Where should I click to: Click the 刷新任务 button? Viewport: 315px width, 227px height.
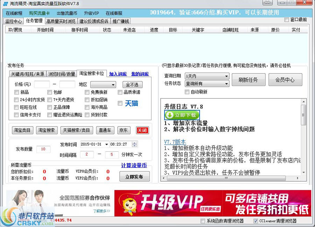(248, 80)
